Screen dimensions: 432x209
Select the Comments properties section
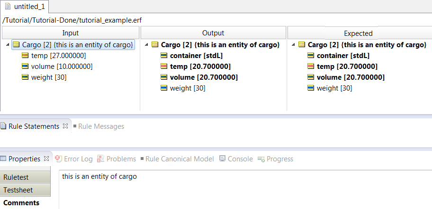[21, 203]
